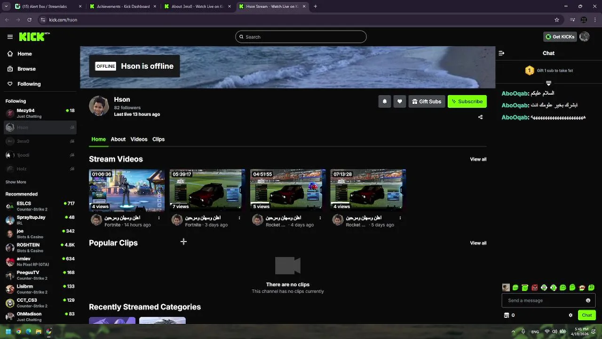Expand the pinned gift sub leaderboard handle
602x339 pixels.
coord(548,83)
